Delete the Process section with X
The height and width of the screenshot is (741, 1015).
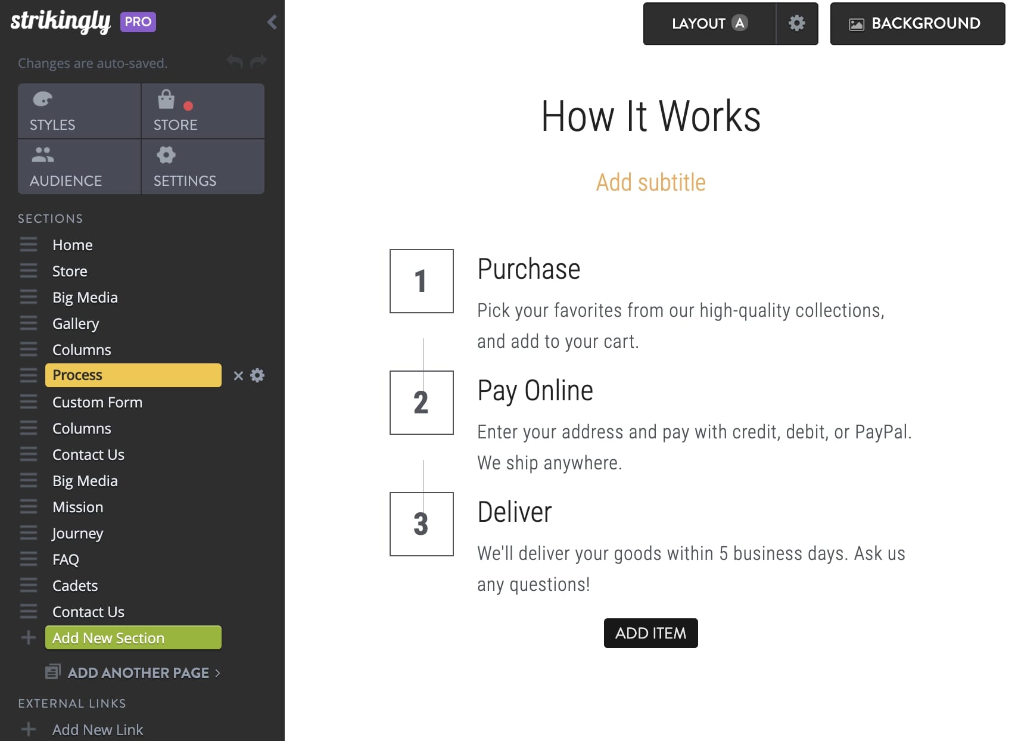tap(238, 375)
